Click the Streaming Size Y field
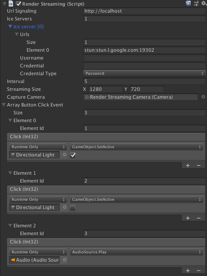Screen dimensions: 207x276 (147, 89)
